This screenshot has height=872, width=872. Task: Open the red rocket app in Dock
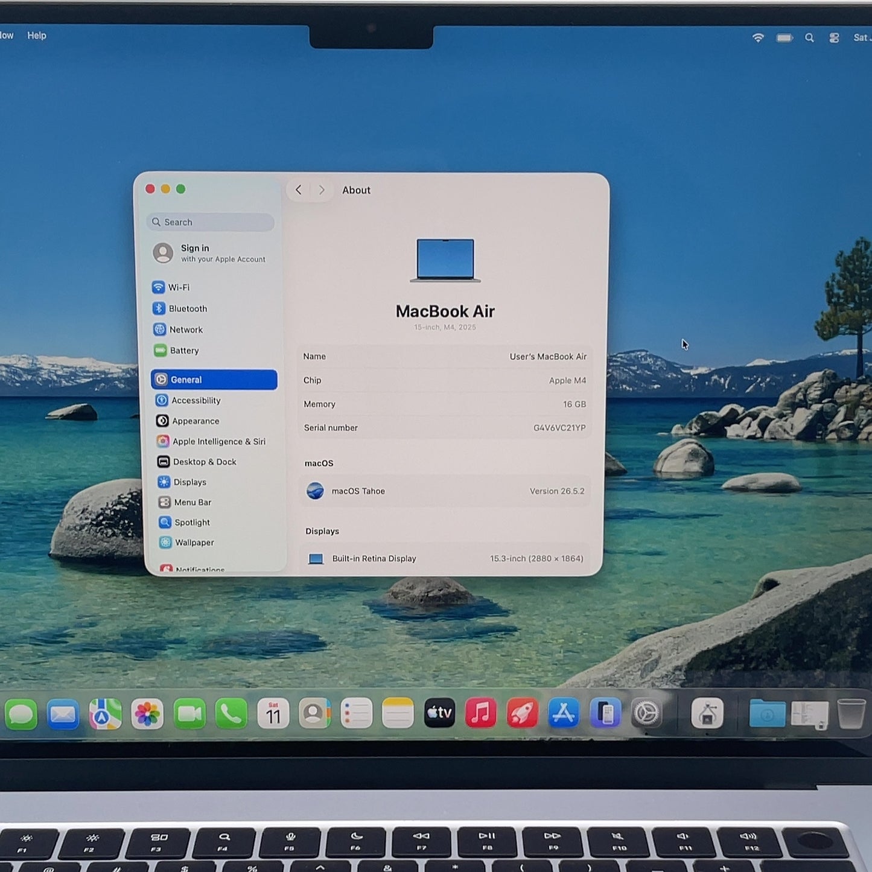[x=522, y=713]
